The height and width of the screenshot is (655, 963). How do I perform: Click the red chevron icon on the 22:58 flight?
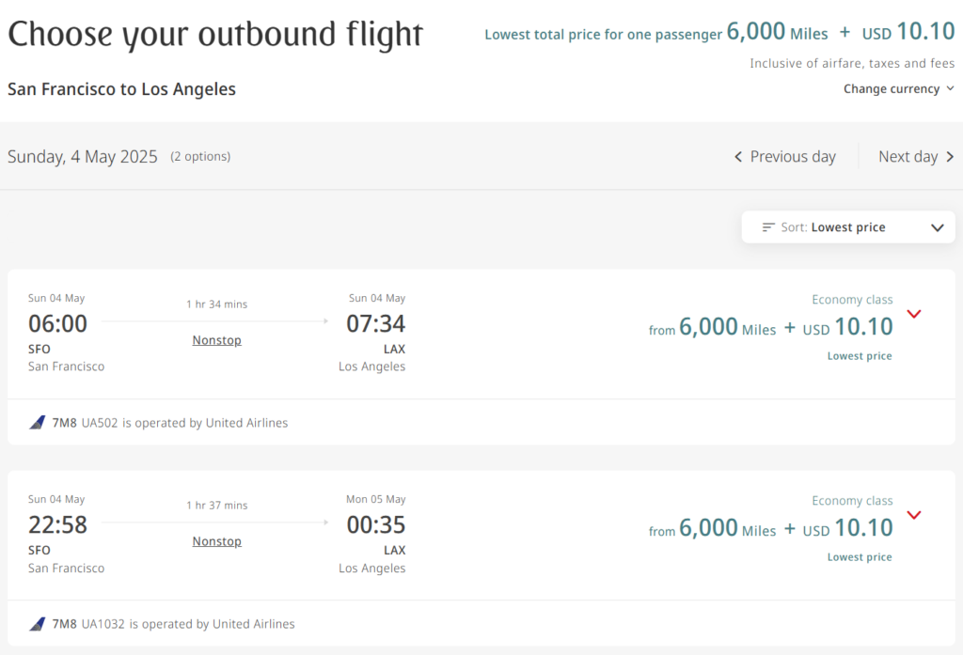[x=914, y=515]
